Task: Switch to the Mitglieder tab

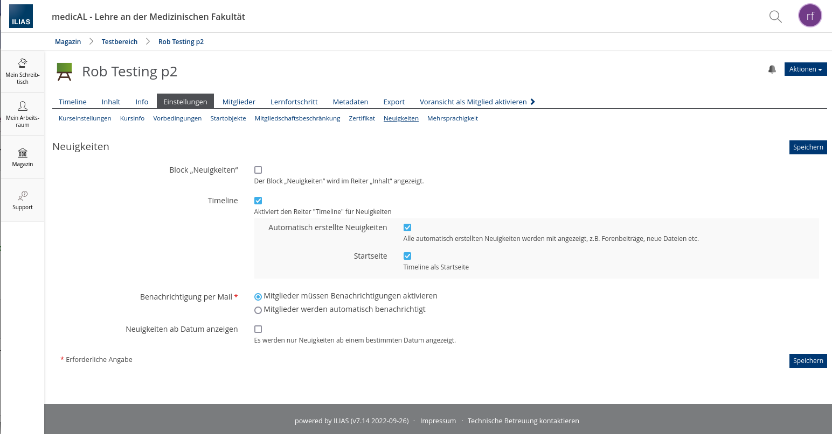Action: tap(239, 102)
